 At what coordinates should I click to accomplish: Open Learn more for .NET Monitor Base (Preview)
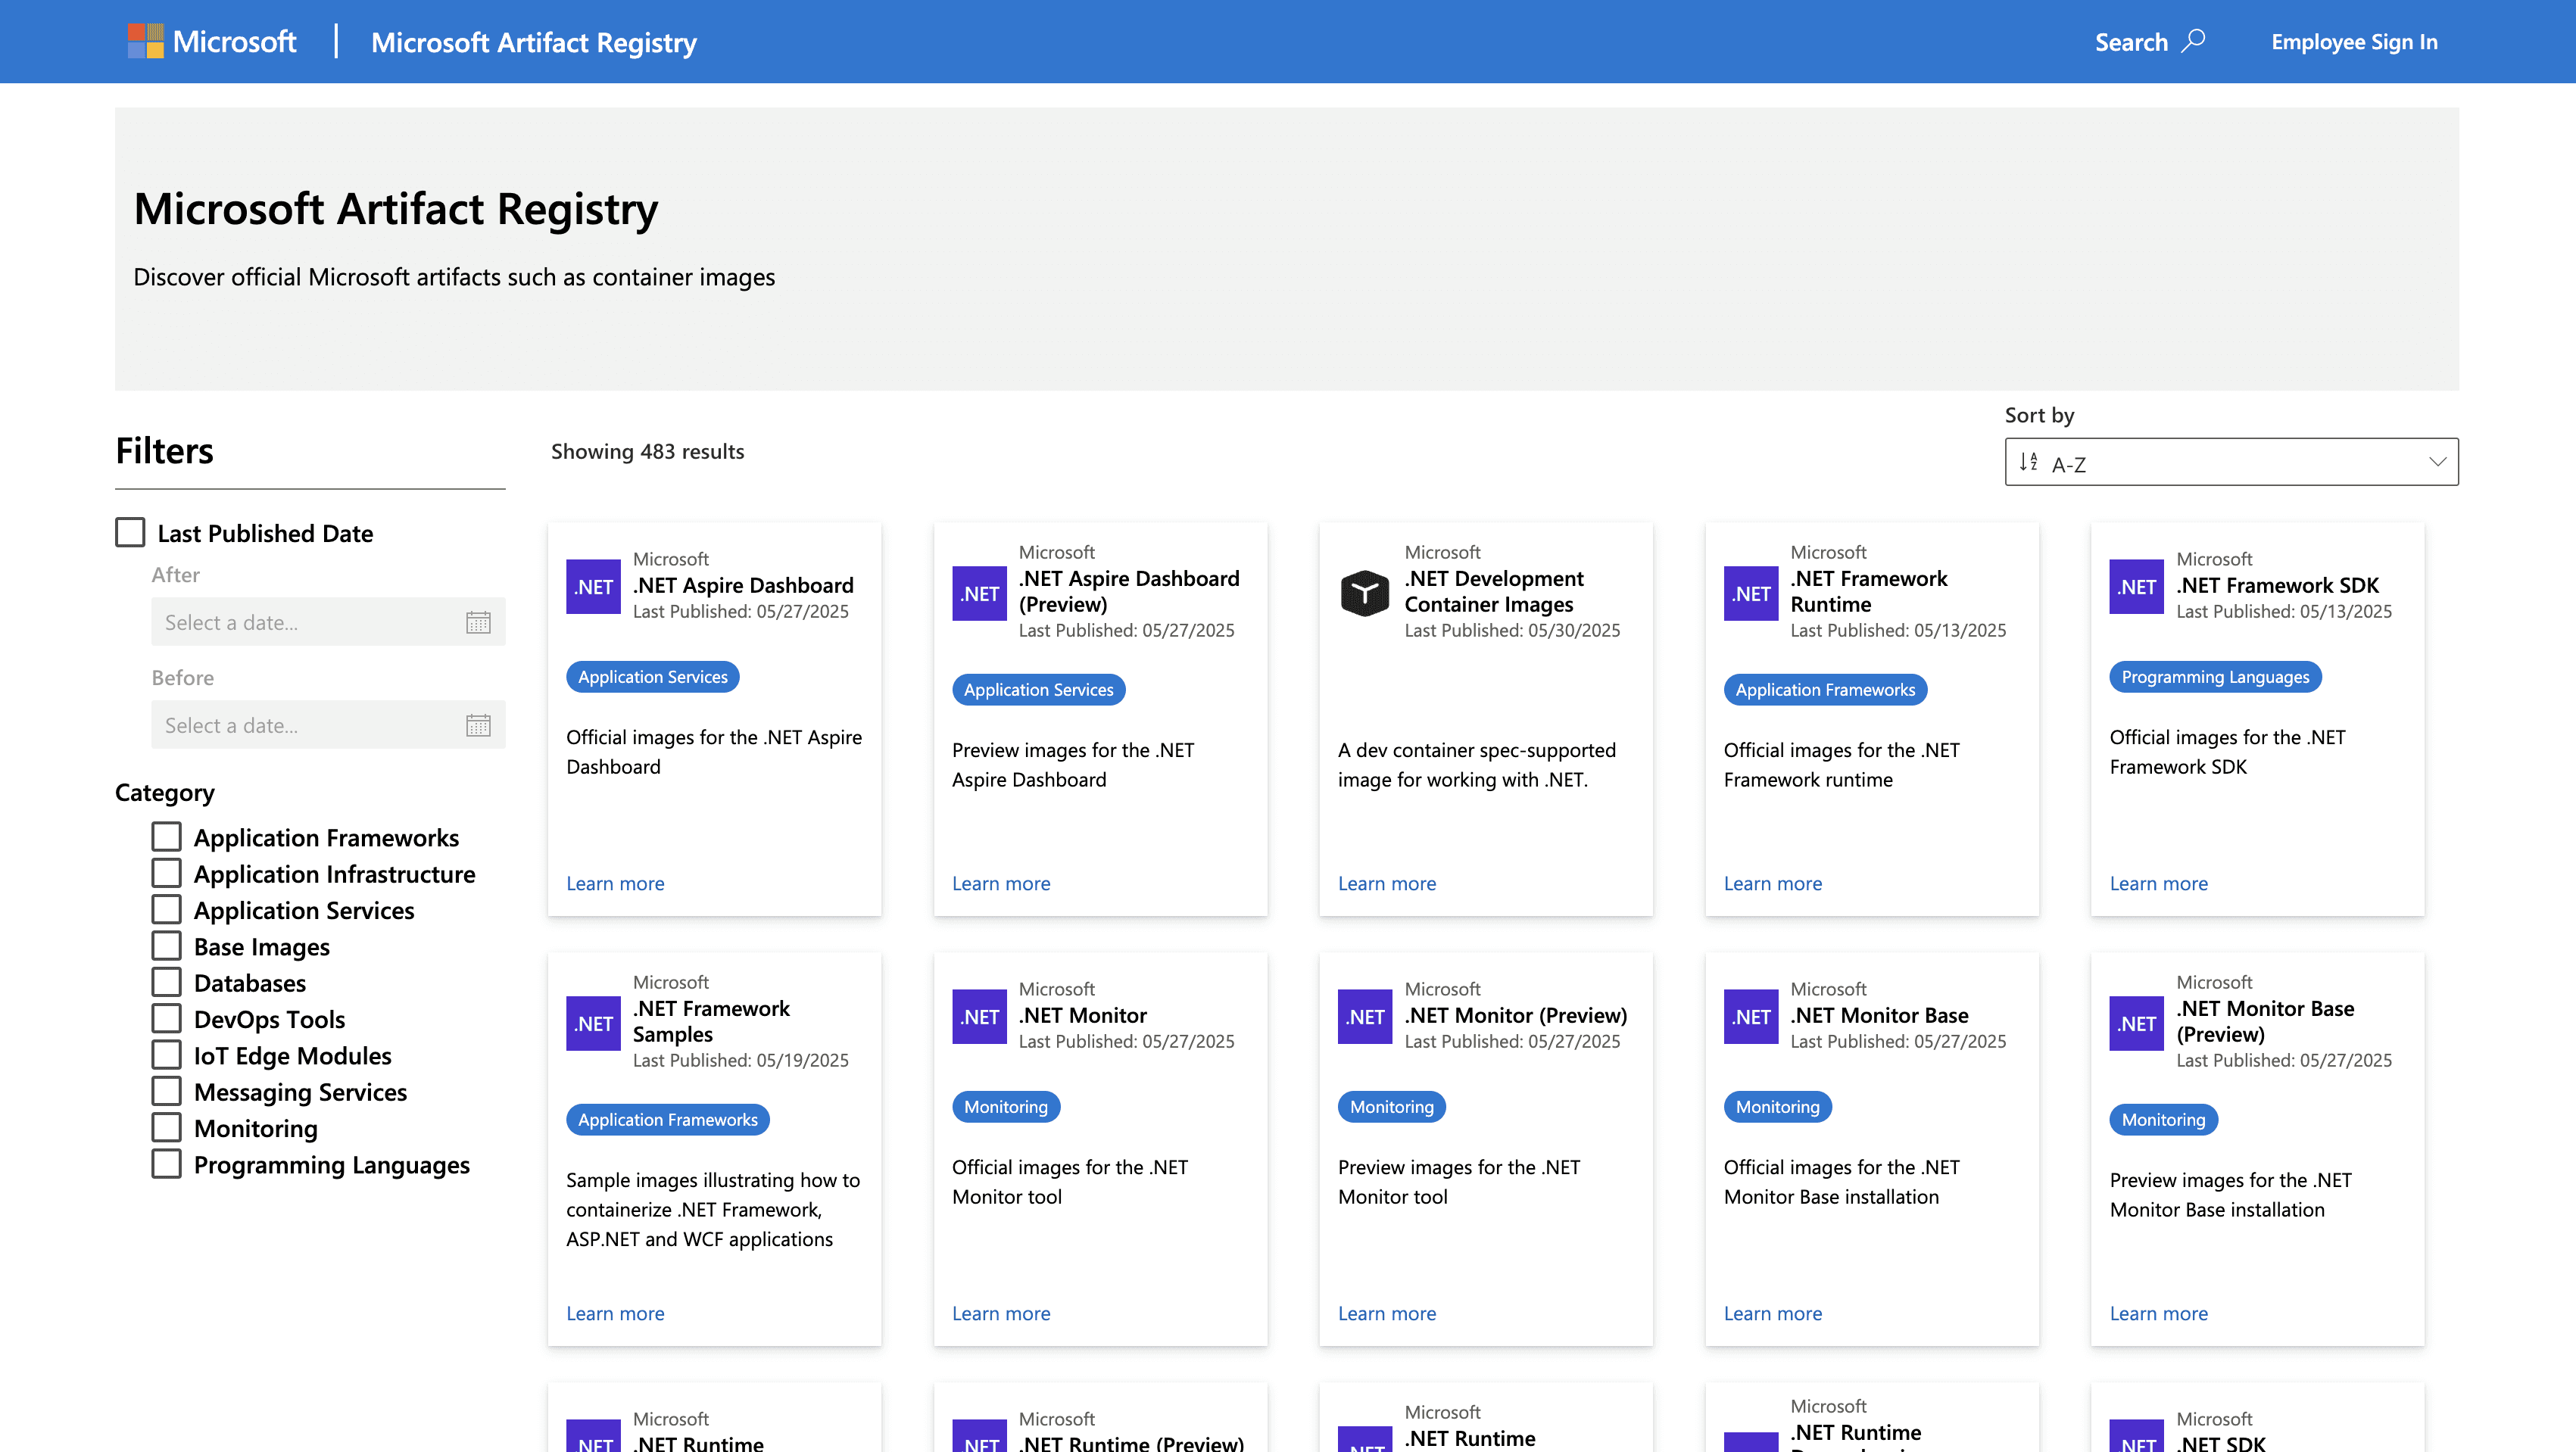pos(2159,1313)
